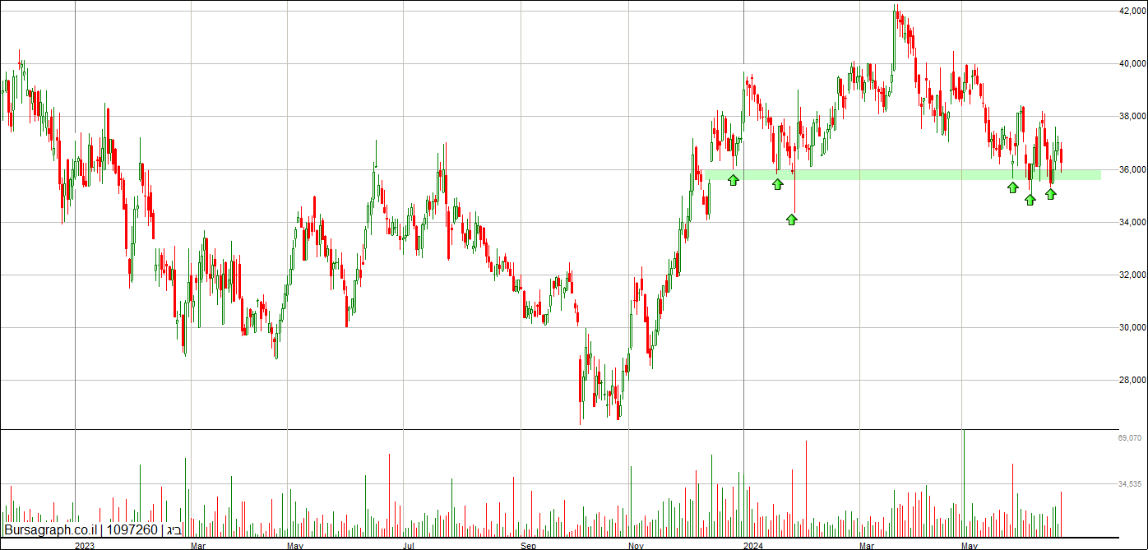The height and width of the screenshot is (550, 1148).
Task: Select the 32,000 price level label
Action: (x=1132, y=275)
